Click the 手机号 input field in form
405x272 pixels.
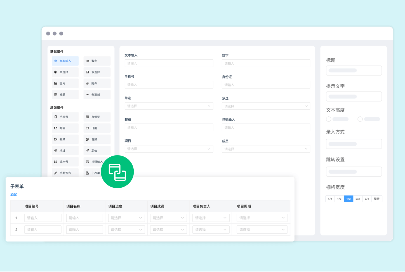pyautogui.click(x=169, y=85)
